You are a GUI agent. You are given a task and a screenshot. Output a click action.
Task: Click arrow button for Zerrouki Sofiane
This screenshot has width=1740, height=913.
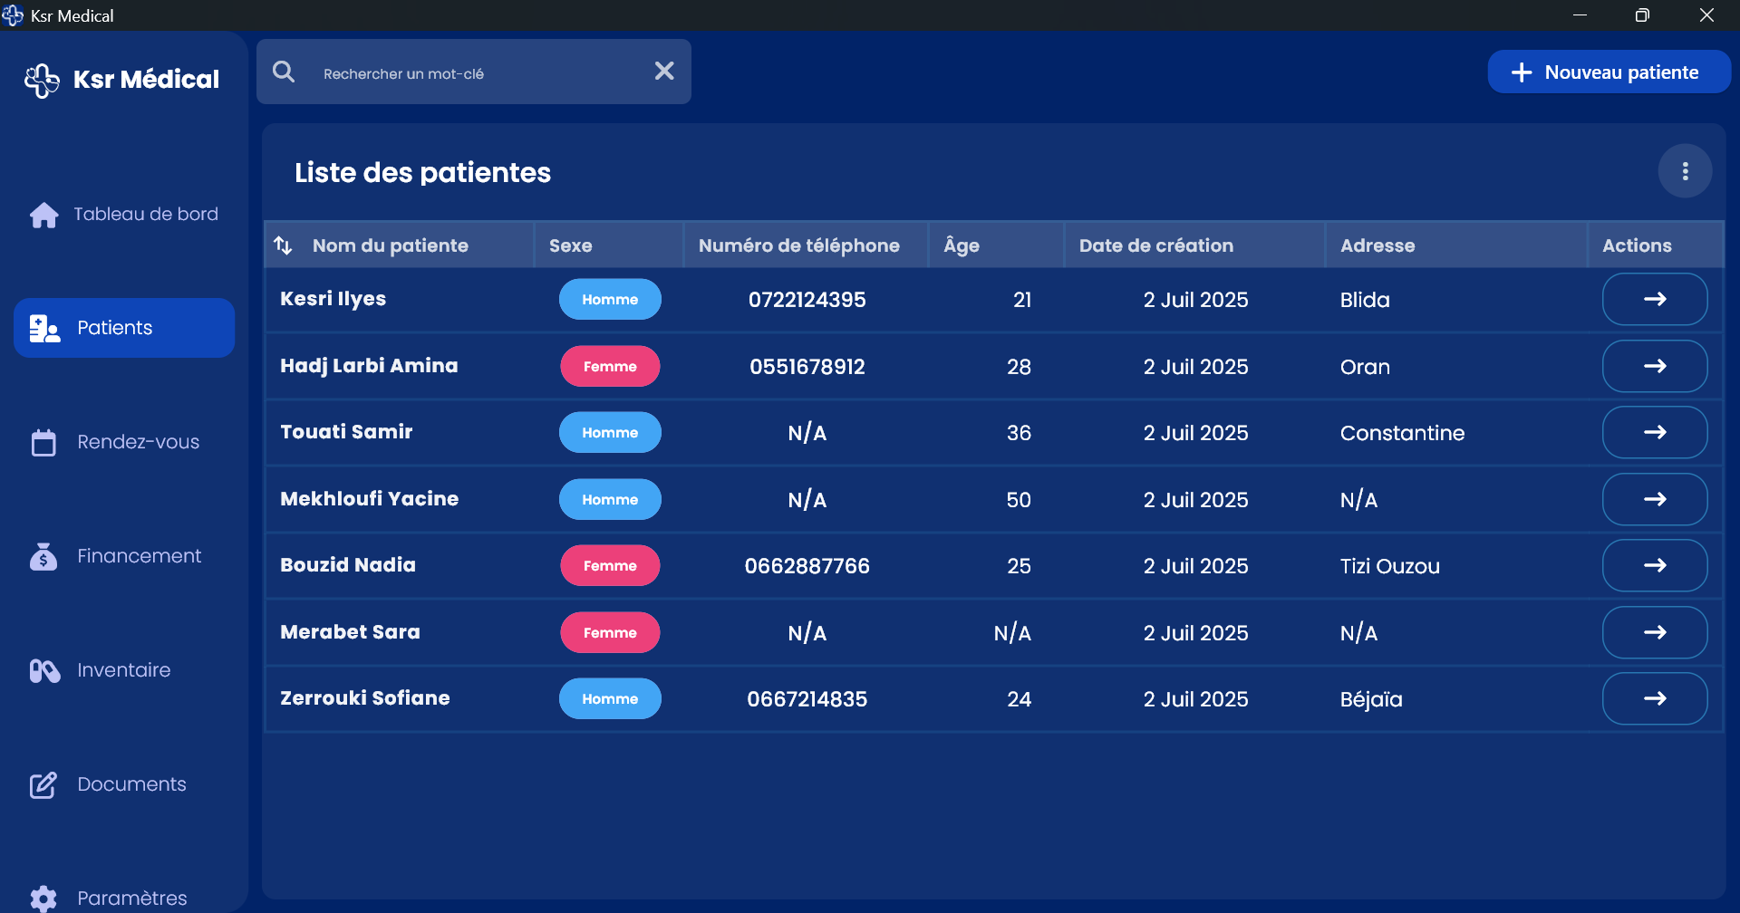[1654, 698]
